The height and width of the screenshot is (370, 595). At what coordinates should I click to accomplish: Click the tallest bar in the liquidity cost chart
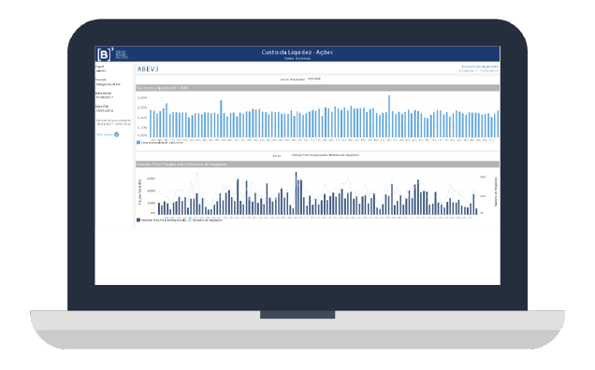389,117
